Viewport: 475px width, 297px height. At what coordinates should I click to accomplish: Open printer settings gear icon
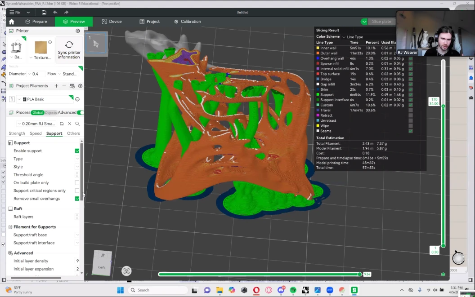78,31
